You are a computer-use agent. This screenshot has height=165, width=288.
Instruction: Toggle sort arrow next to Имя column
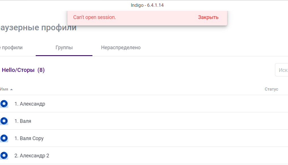(x=11, y=89)
